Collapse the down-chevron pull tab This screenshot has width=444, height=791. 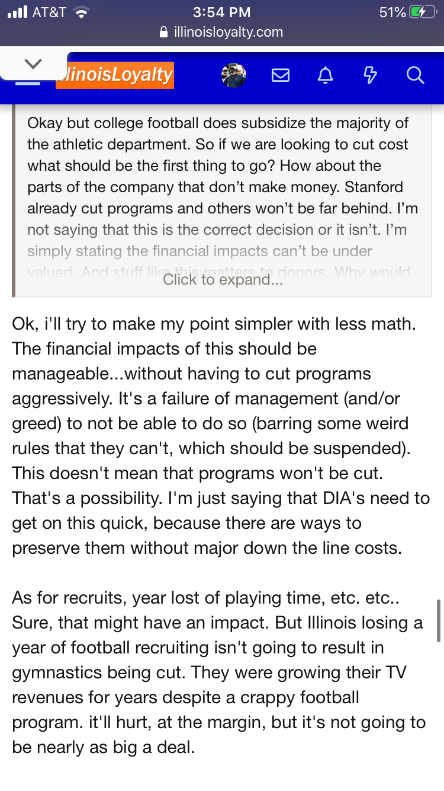(33, 63)
